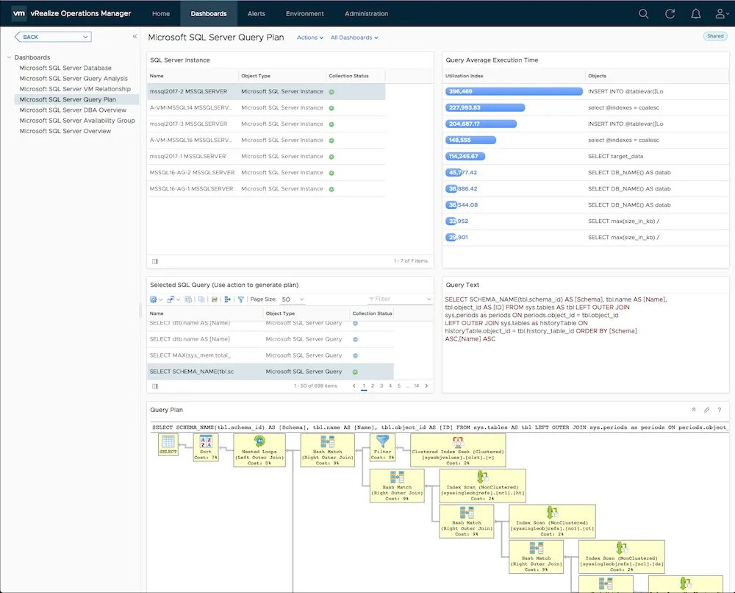The width and height of the screenshot is (735, 593).
Task: Open the global search icon
Action: pos(644,13)
